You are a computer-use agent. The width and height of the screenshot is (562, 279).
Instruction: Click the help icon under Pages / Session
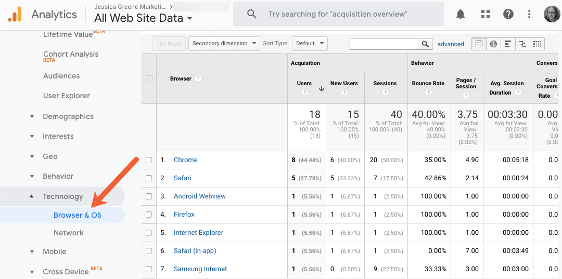(466, 95)
